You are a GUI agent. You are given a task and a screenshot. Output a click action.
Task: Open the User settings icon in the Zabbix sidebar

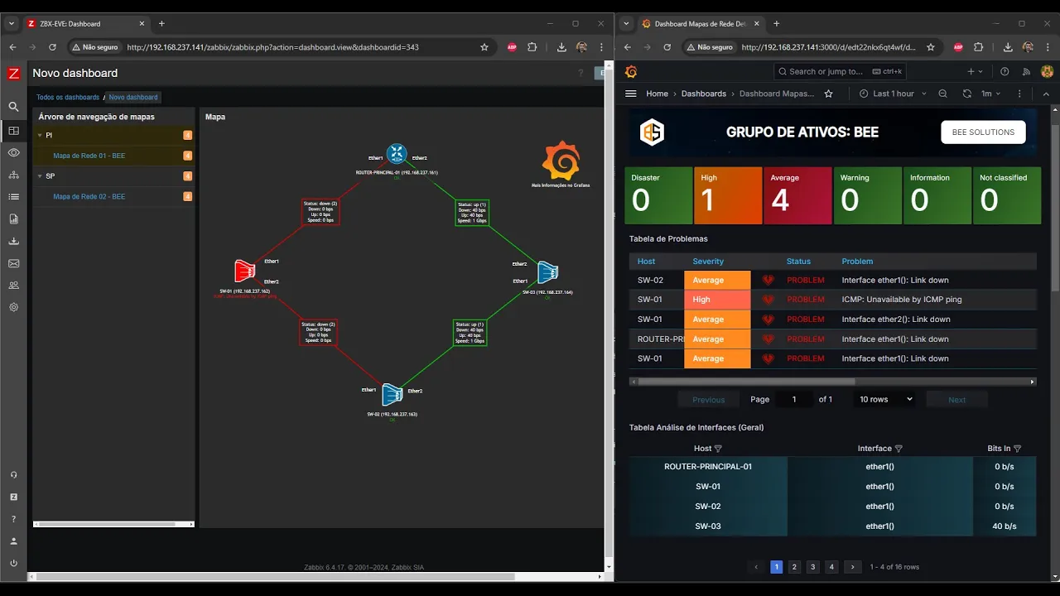point(13,541)
